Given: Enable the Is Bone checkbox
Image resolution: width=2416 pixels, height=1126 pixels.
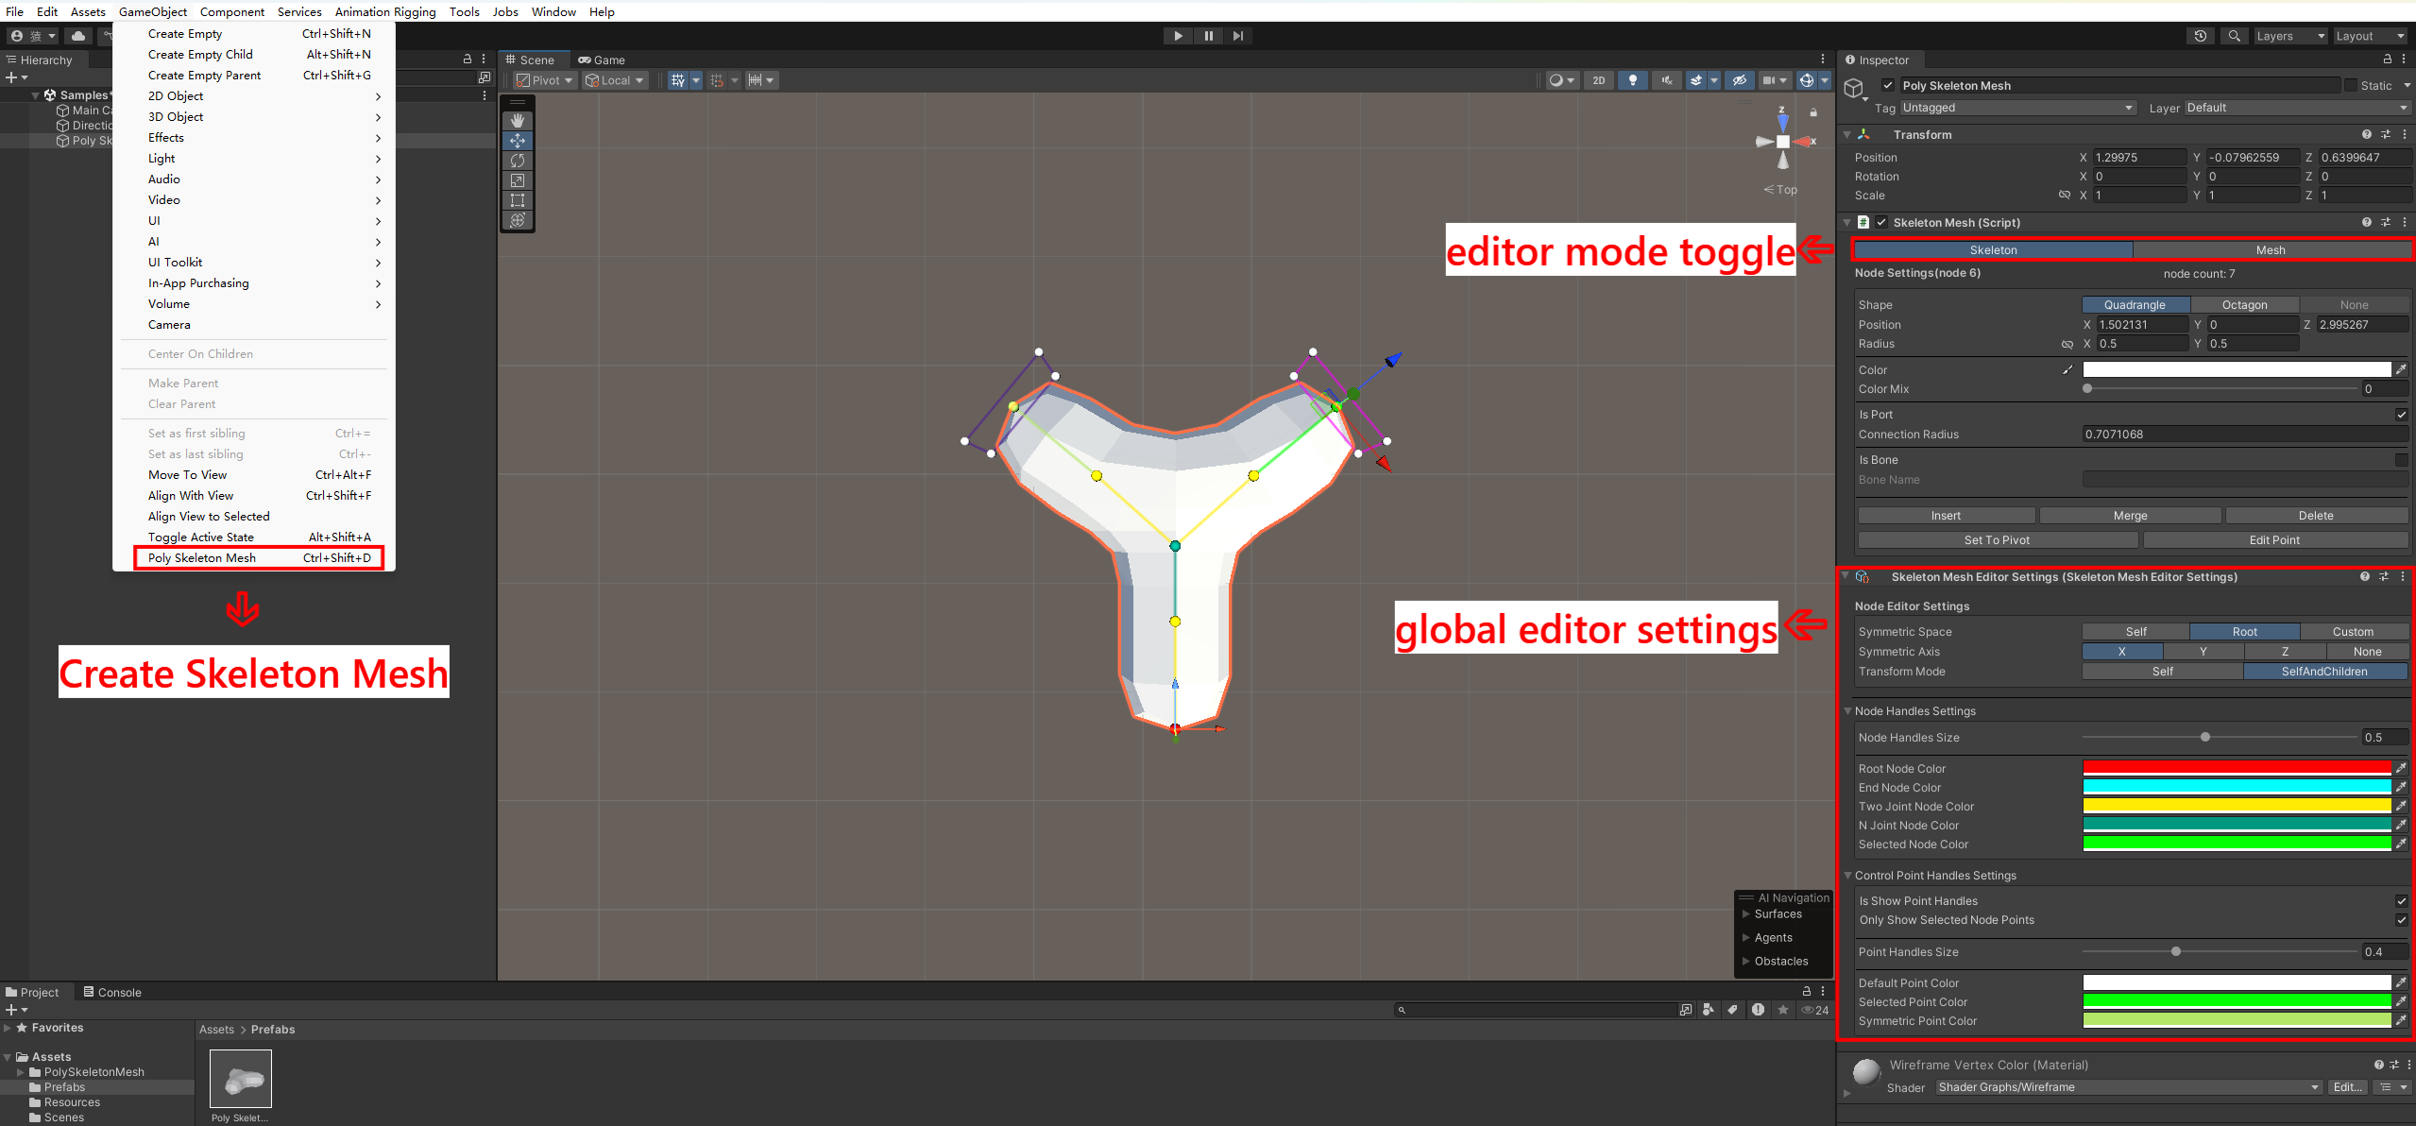Looking at the screenshot, I should pos(2402,459).
